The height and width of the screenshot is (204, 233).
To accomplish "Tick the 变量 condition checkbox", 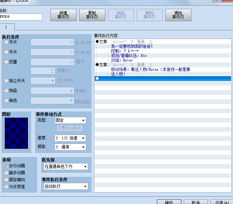I will [6, 61].
